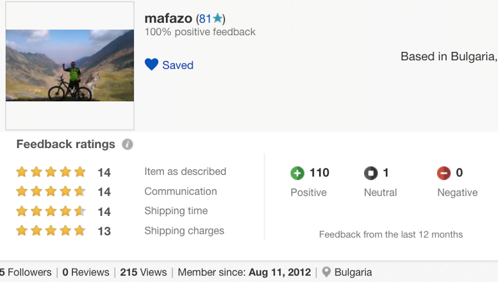Click the green Positive plus icon
This screenshot has height=282, width=498.
[297, 173]
